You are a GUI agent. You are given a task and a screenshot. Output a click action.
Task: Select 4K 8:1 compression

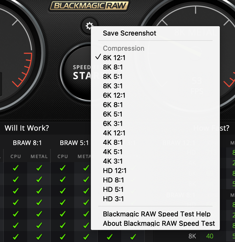[x=155, y=142]
